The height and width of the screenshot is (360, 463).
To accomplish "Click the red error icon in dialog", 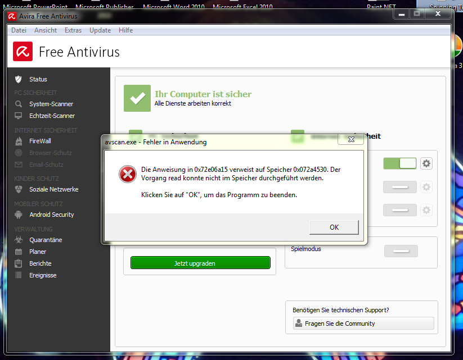I will tap(128, 174).
